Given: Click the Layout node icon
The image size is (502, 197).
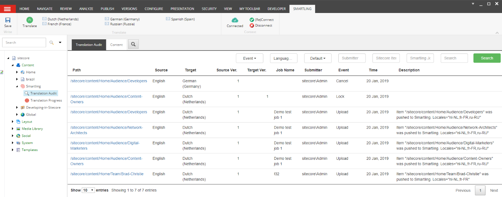Looking at the screenshot, I should [x=18, y=122].
